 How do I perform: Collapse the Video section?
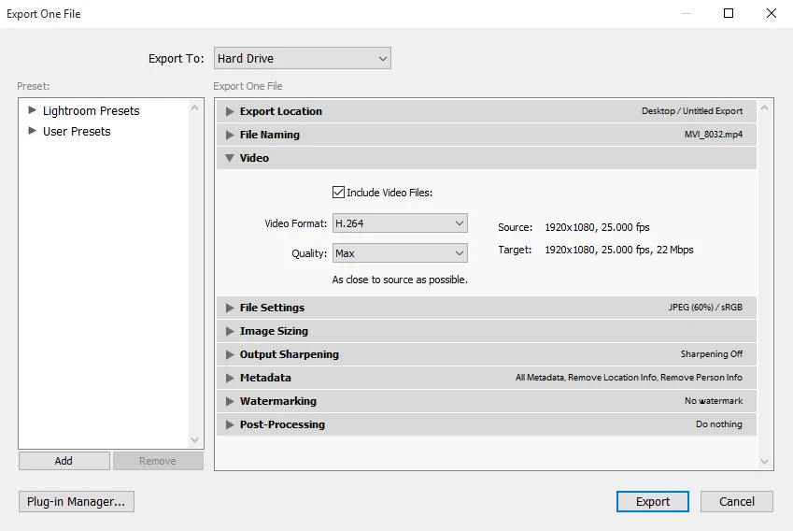(230, 158)
